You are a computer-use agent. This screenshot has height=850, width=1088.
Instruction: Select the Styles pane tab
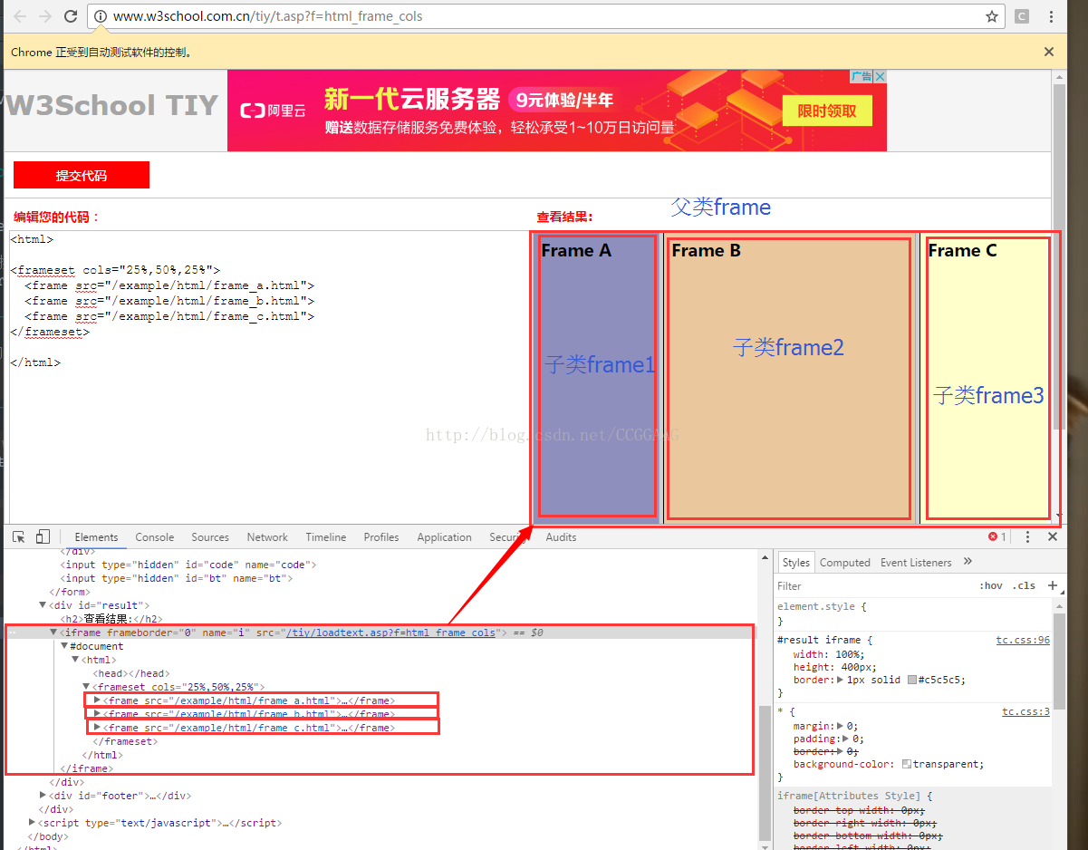pos(795,562)
